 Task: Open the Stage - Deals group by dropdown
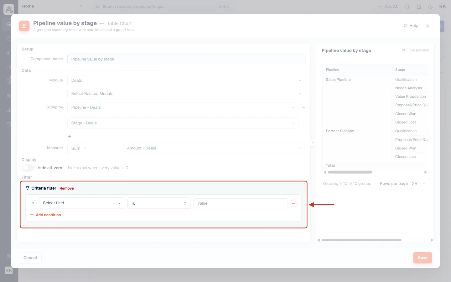(183, 123)
